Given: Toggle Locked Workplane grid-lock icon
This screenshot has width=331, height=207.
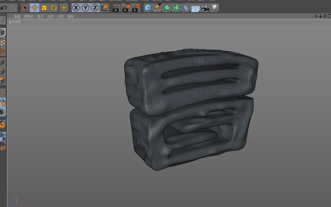Looking at the screenshot, I should point(3,136).
